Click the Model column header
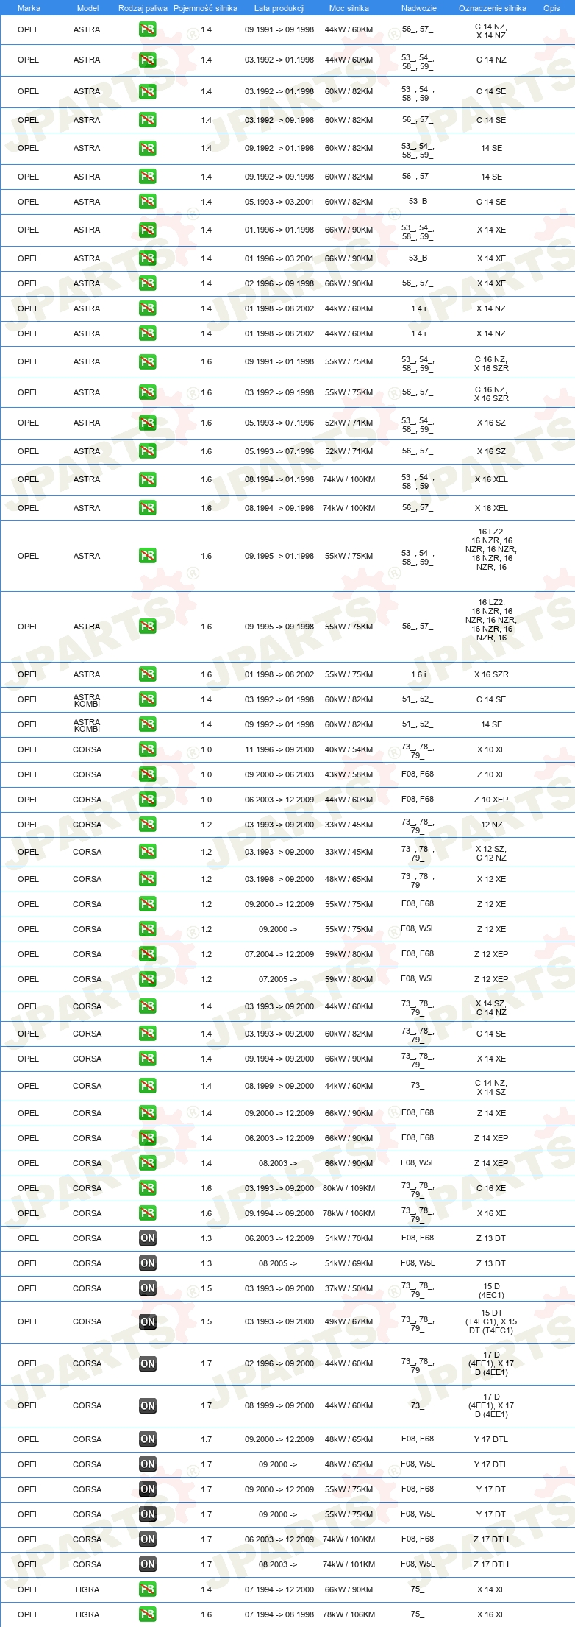Screen dimensions: 575x1627 tap(87, 8)
